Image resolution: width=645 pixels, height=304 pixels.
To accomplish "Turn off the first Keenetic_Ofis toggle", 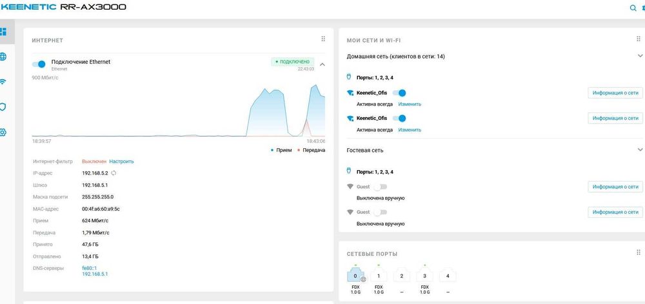I will pos(399,93).
